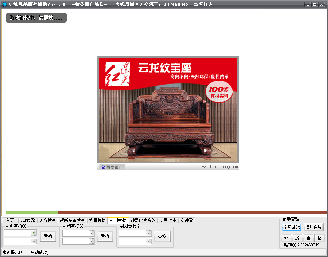The image size is (328, 257).
Task: Expand first dropdown in 材料替换① group
Action: tap(34, 233)
